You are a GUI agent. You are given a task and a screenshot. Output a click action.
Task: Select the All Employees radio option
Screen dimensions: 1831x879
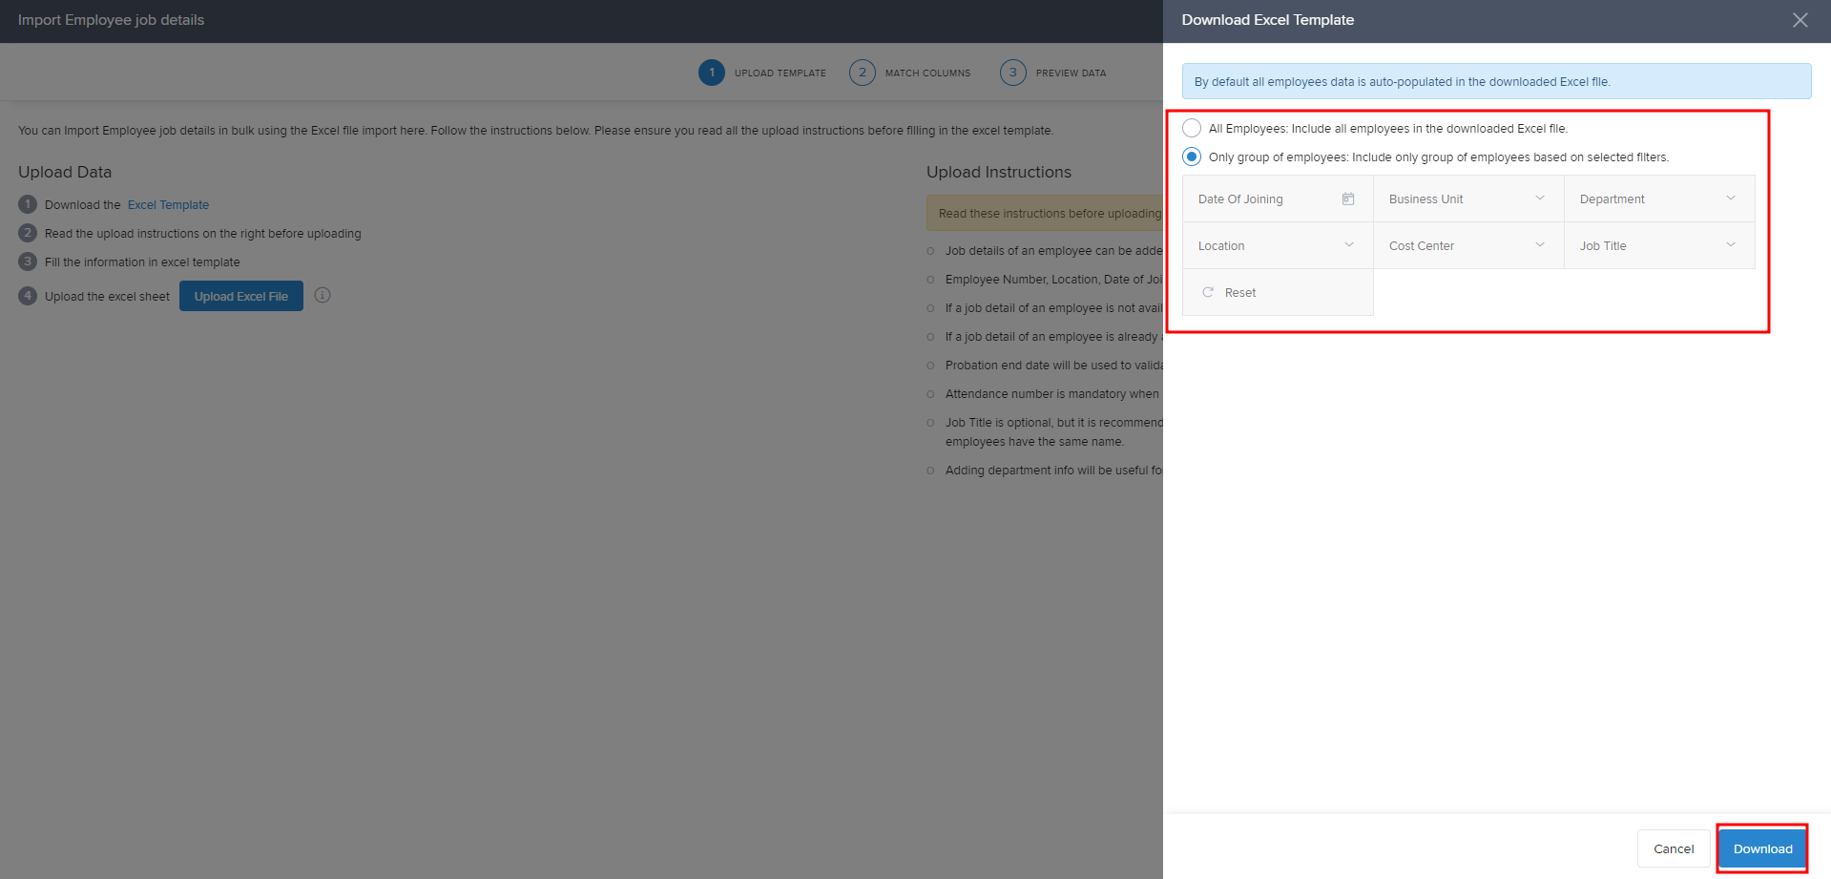(1192, 128)
